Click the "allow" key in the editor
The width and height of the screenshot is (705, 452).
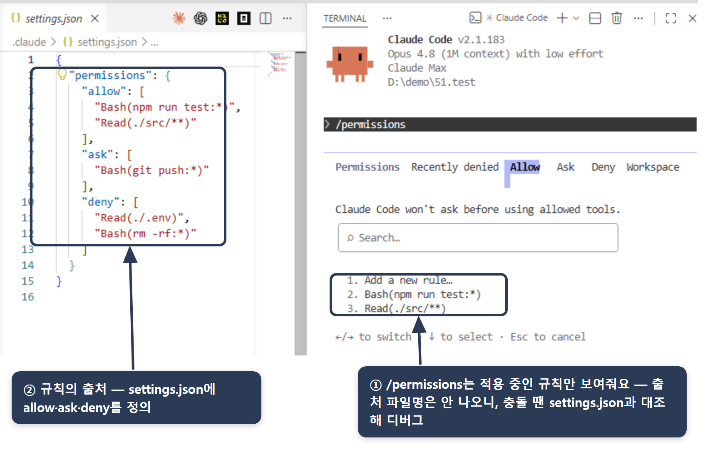[x=104, y=91]
